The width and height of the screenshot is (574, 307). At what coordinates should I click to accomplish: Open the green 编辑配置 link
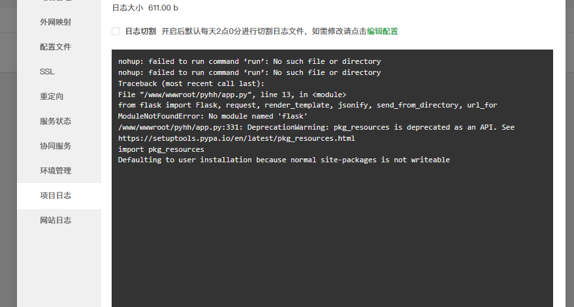(382, 31)
